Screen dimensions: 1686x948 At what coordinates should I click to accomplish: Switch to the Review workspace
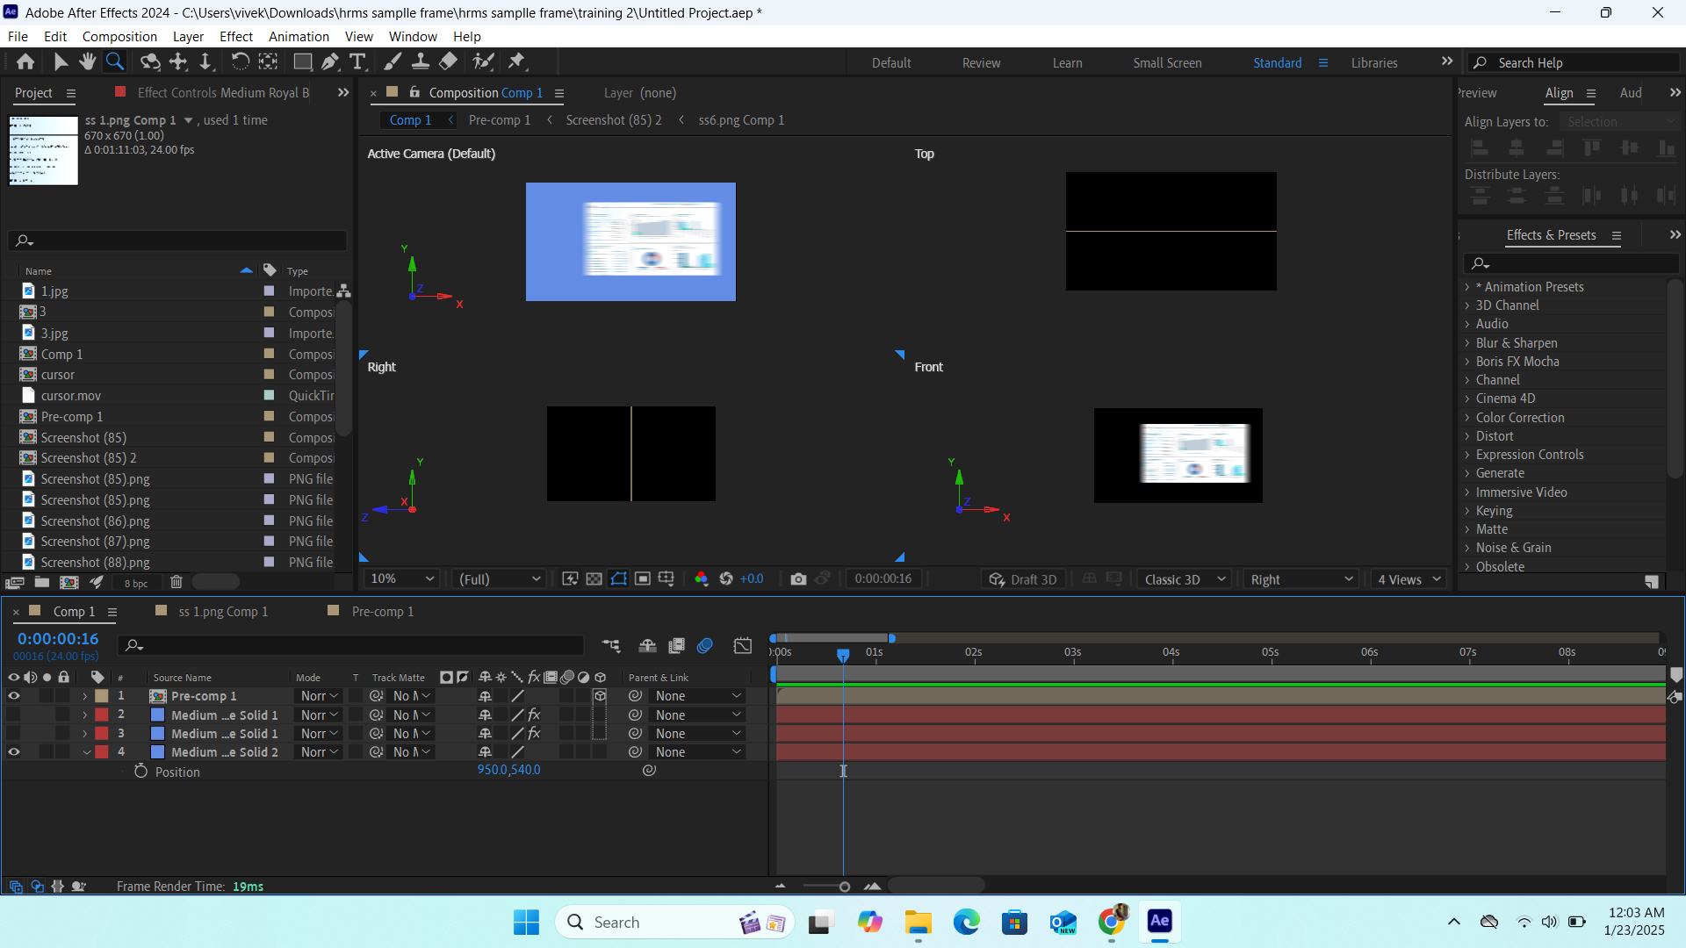(x=981, y=62)
